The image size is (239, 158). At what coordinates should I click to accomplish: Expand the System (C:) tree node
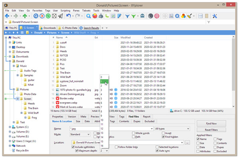10,127
